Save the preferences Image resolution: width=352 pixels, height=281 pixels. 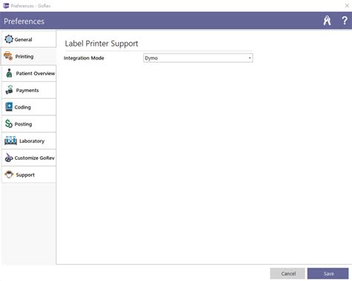click(x=328, y=274)
